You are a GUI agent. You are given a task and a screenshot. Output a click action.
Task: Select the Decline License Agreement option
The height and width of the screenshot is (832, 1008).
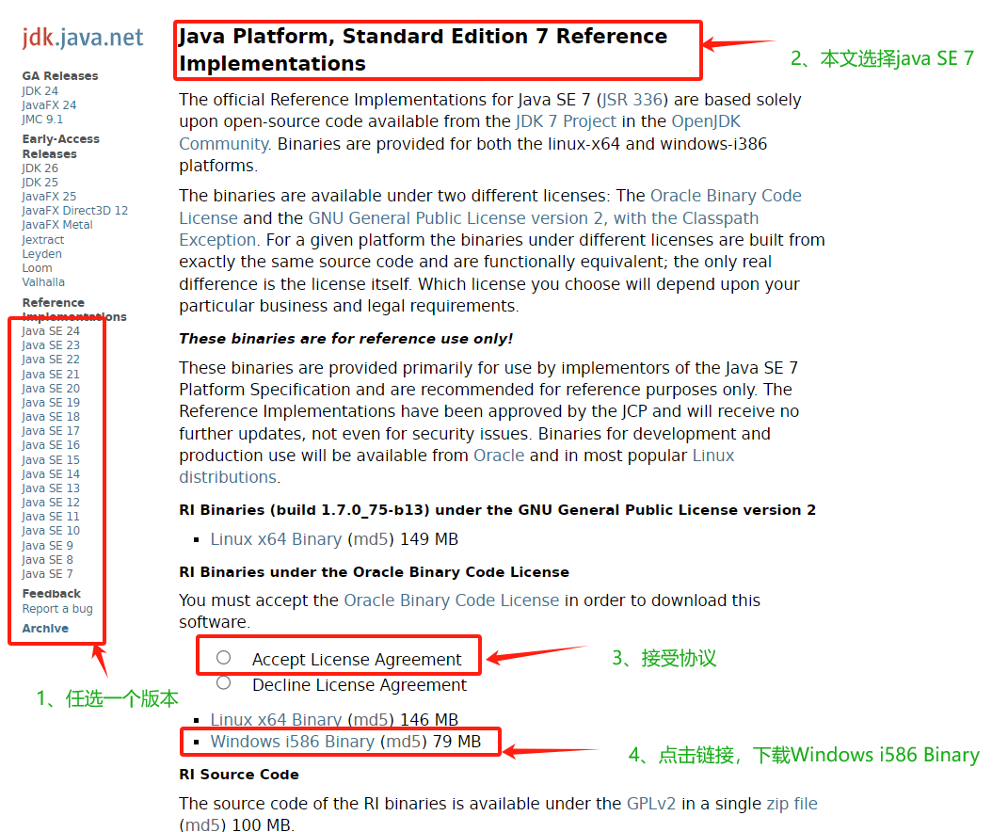pos(223,683)
